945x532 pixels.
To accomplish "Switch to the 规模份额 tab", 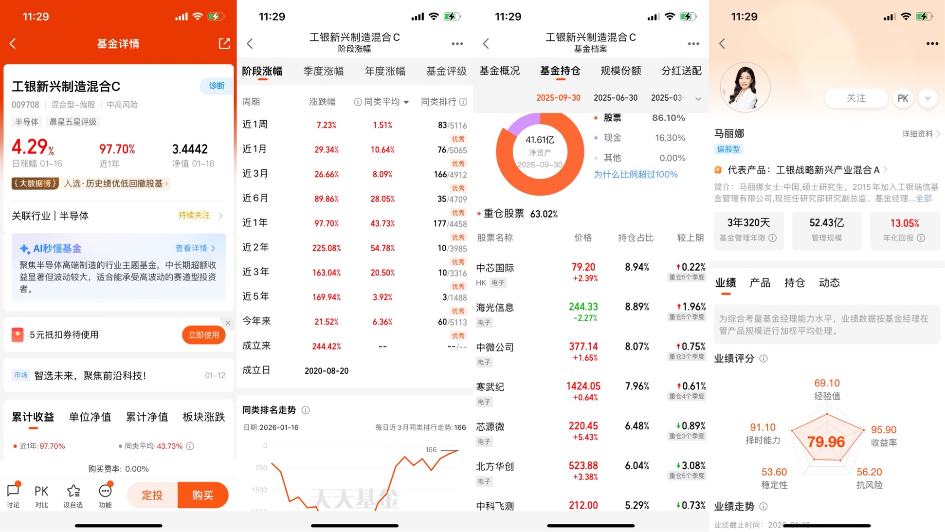I will (x=620, y=71).
